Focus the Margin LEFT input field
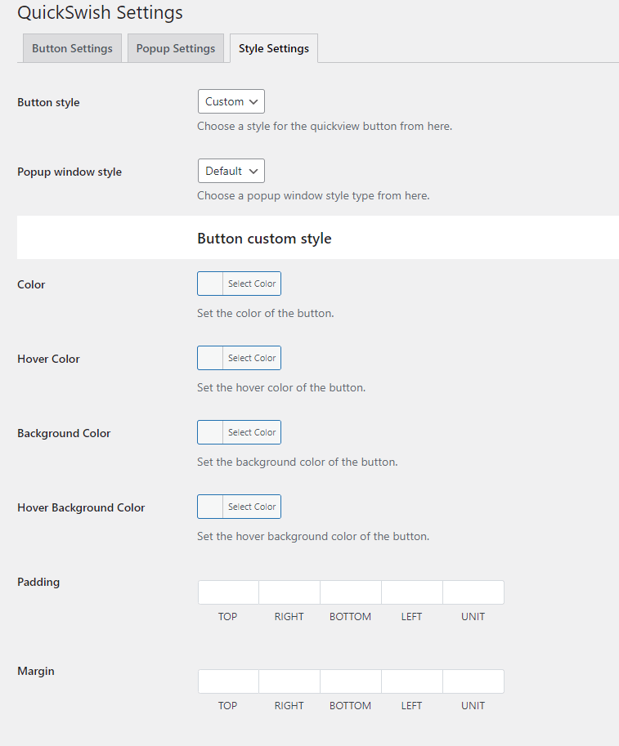 [x=412, y=681]
